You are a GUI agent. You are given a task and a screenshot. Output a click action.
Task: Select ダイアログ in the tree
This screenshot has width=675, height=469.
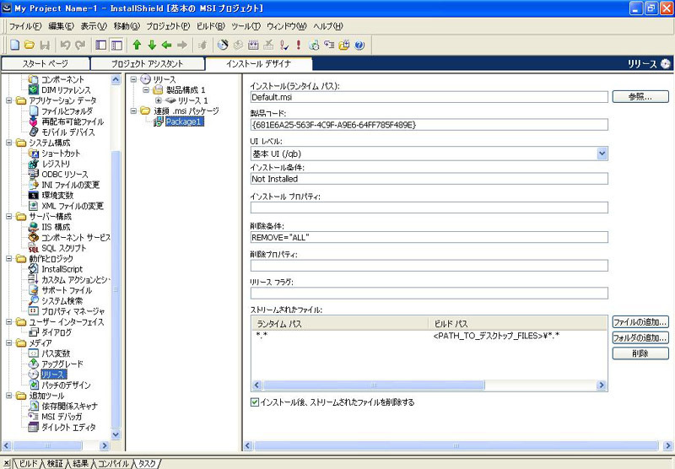pos(57,332)
